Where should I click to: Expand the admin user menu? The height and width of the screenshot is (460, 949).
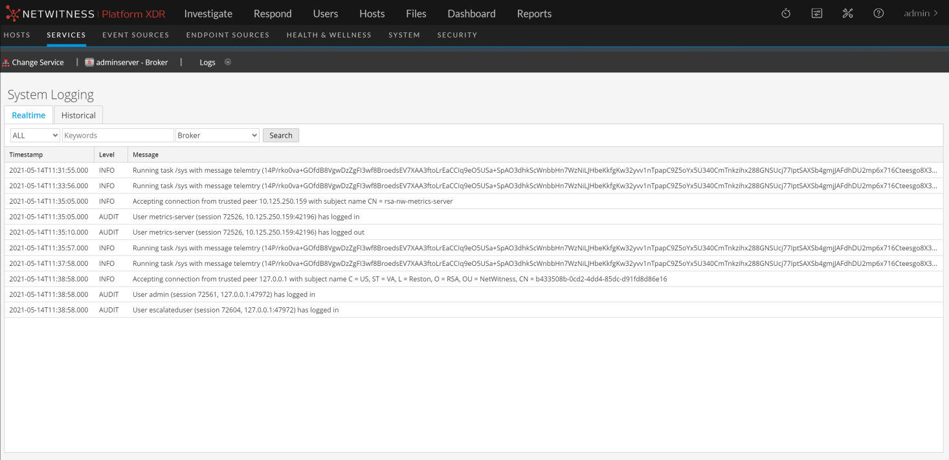[x=921, y=14]
